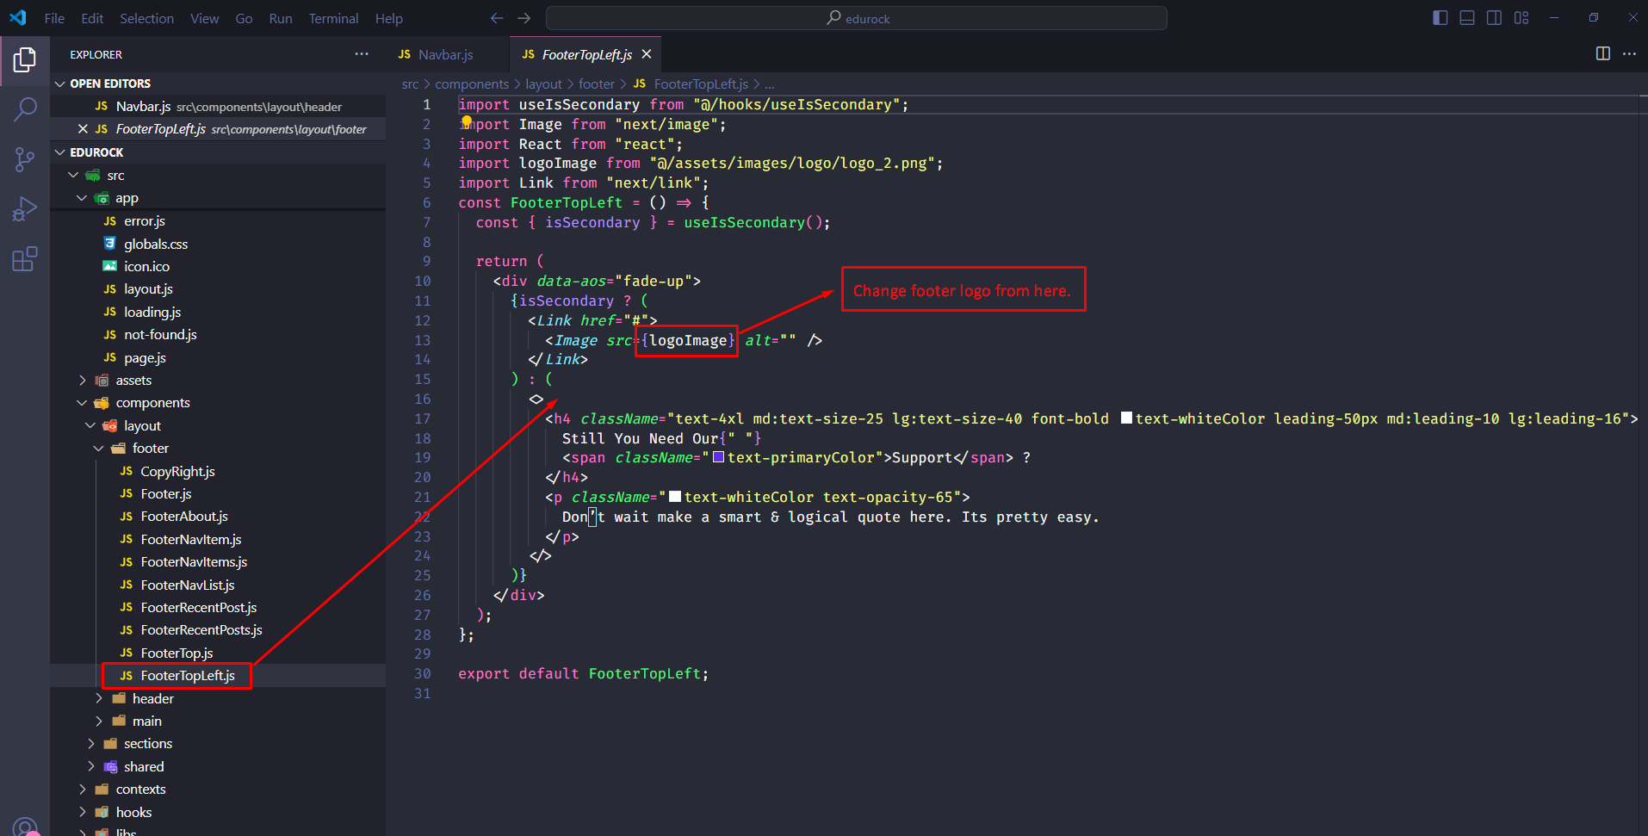Split the editor right
The height and width of the screenshot is (836, 1648).
(x=1603, y=53)
